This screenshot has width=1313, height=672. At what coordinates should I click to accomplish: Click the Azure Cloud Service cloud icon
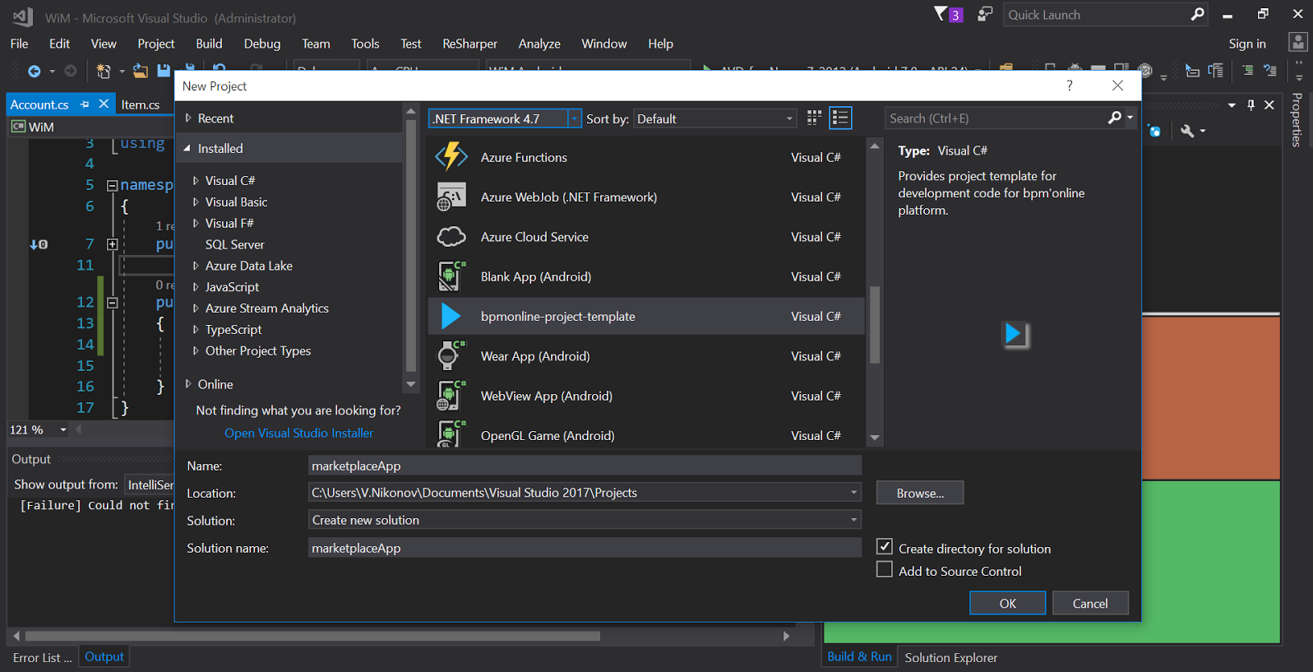coord(451,237)
